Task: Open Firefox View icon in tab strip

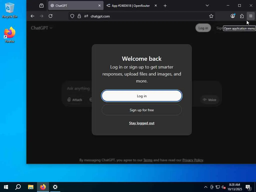Action: (41, 5)
